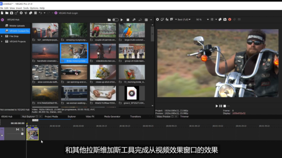Click the Save project icon in toolbar
Viewport: 282px width, 158px height.
[11, 13]
